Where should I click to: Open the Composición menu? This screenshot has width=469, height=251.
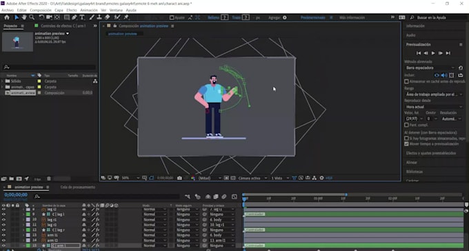coord(41,10)
